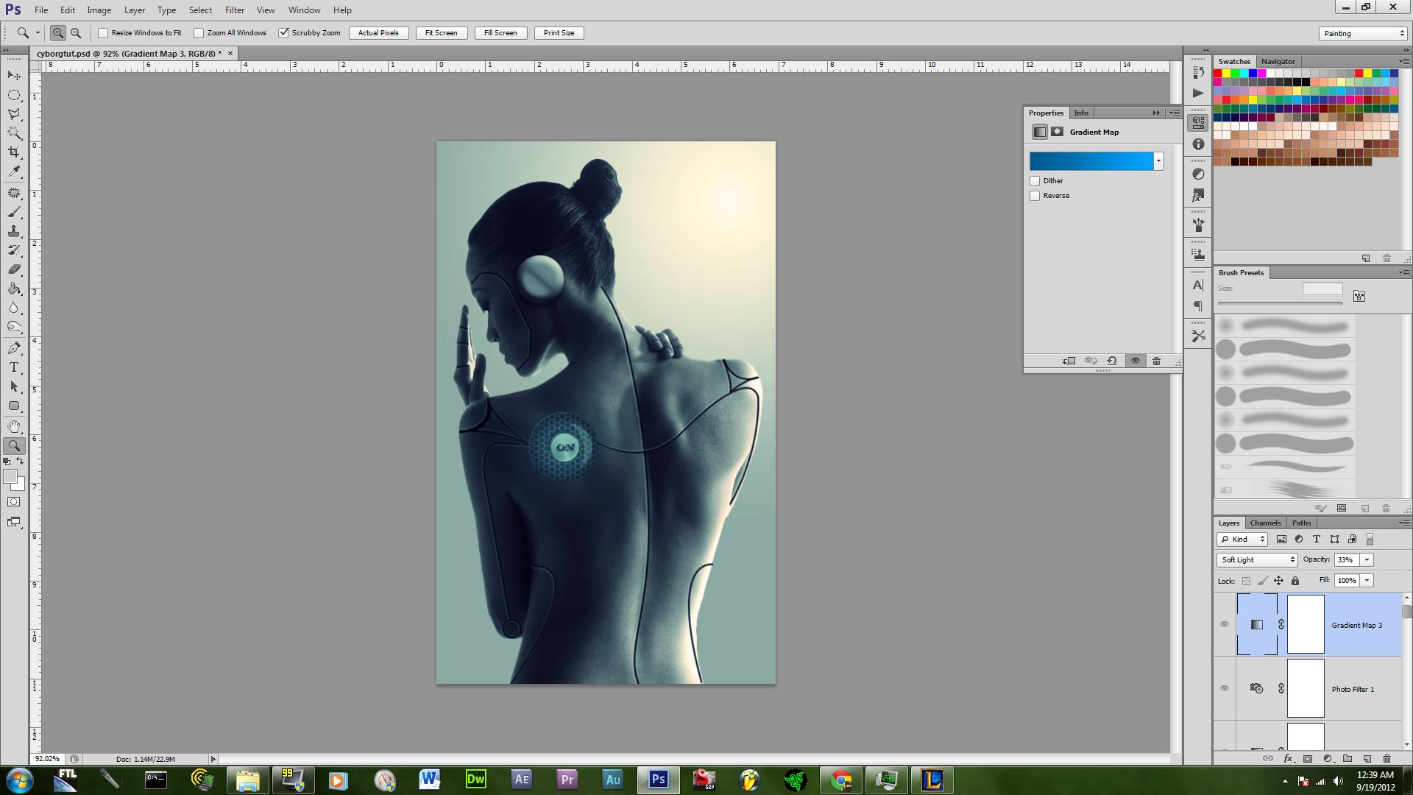
Task: Select the Path Selection tool
Action: 14,386
